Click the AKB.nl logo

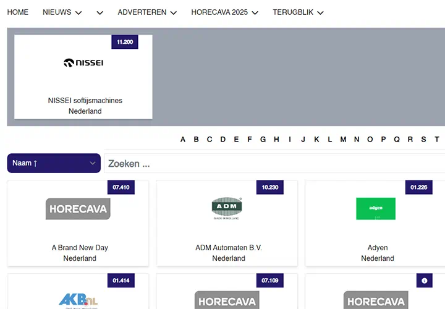(x=78, y=301)
